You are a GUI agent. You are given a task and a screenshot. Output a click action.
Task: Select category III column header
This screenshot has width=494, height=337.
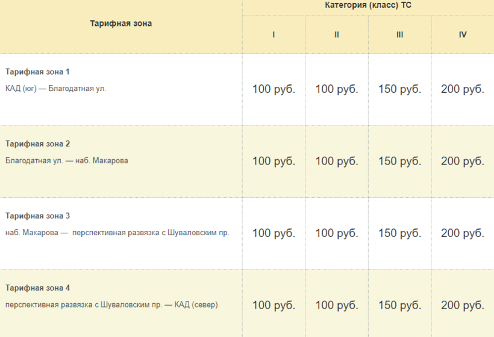400,35
